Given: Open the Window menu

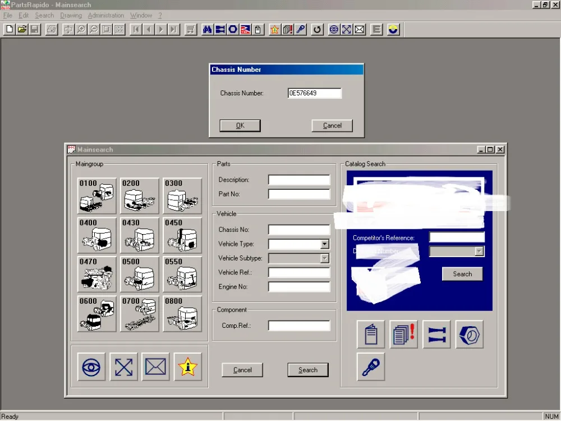Looking at the screenshot, I should [141, 15].
